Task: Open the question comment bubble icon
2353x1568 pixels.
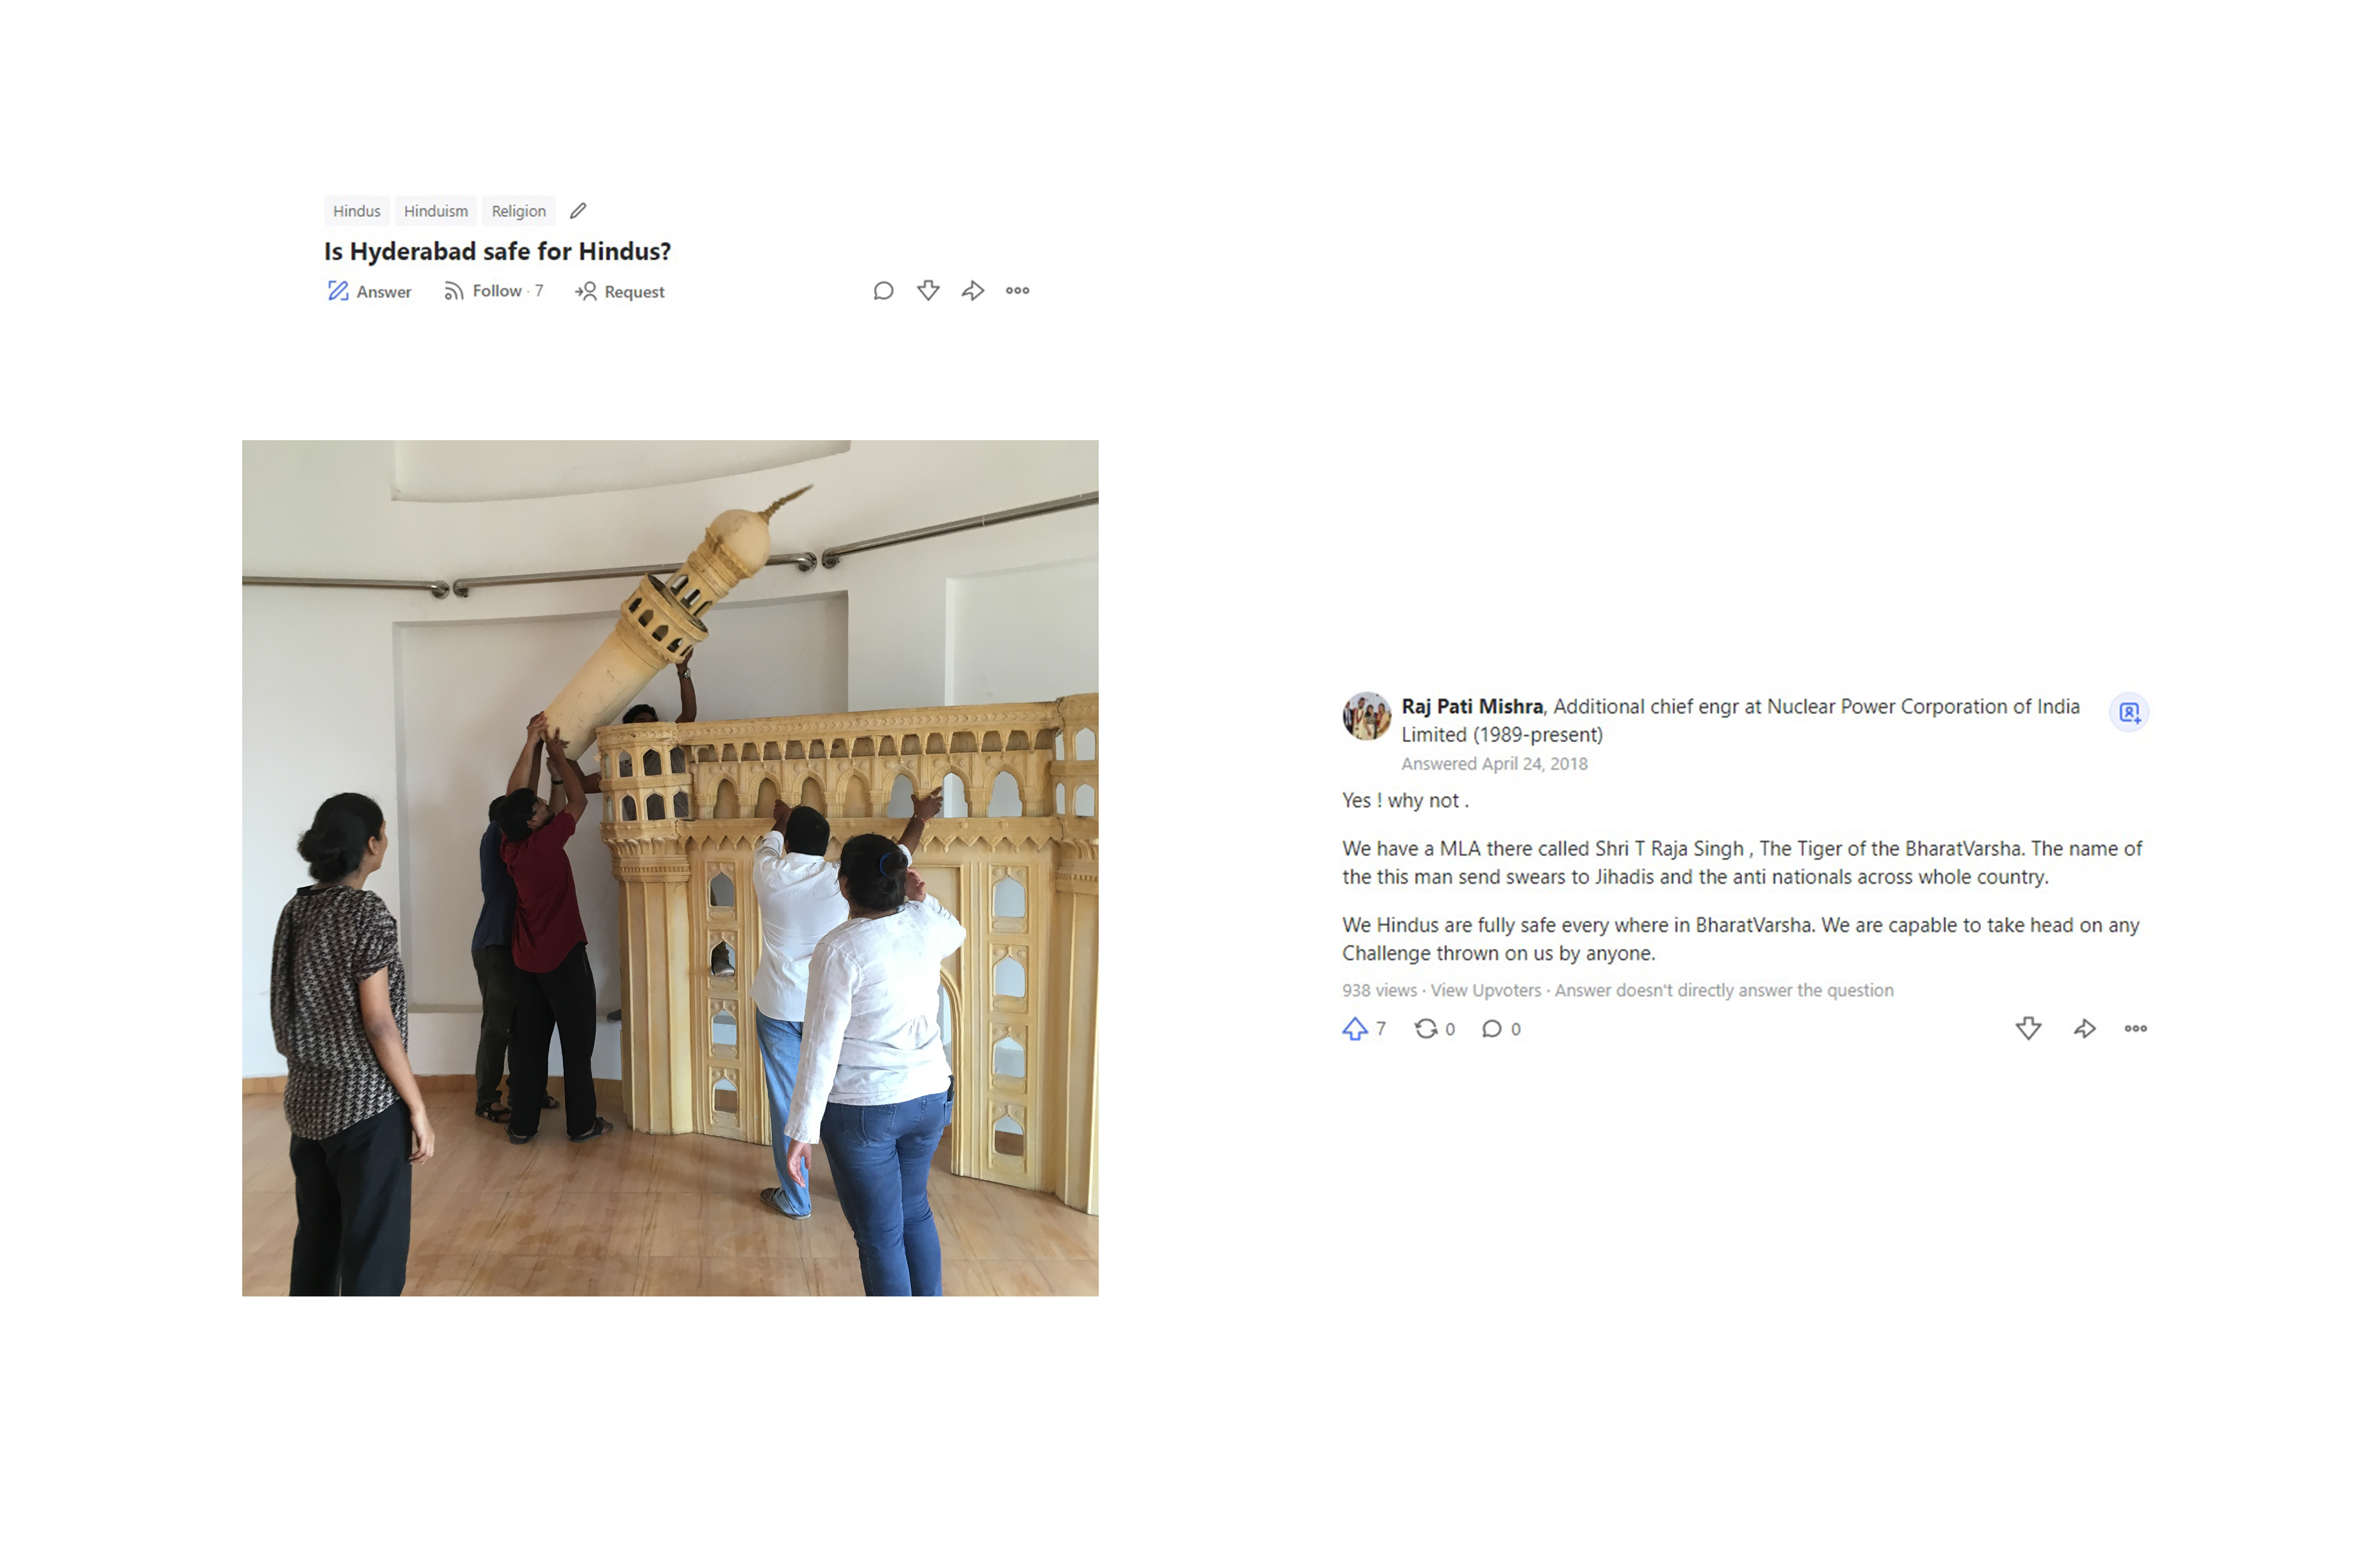Action: click(882, 291)
